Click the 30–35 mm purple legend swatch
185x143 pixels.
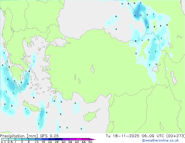coord(65,139)
